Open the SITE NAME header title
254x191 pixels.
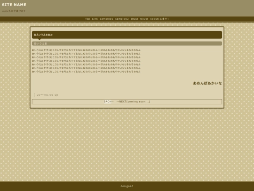[14, 5]
